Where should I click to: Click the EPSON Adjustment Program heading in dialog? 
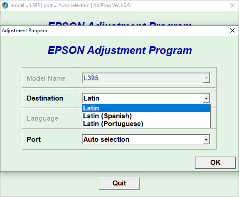click(119, 50)
